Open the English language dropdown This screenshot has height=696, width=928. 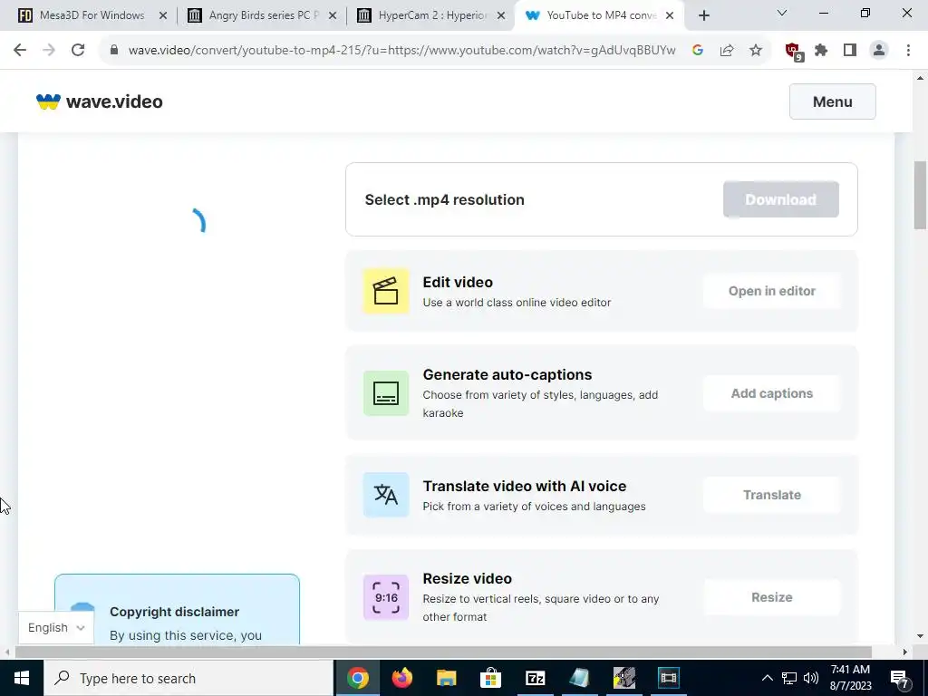(55, 627)
